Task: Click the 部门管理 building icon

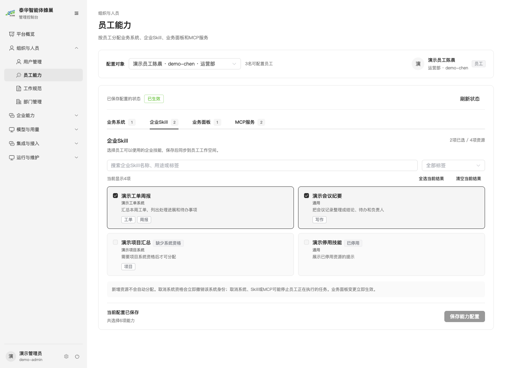Action: (19, 102)
